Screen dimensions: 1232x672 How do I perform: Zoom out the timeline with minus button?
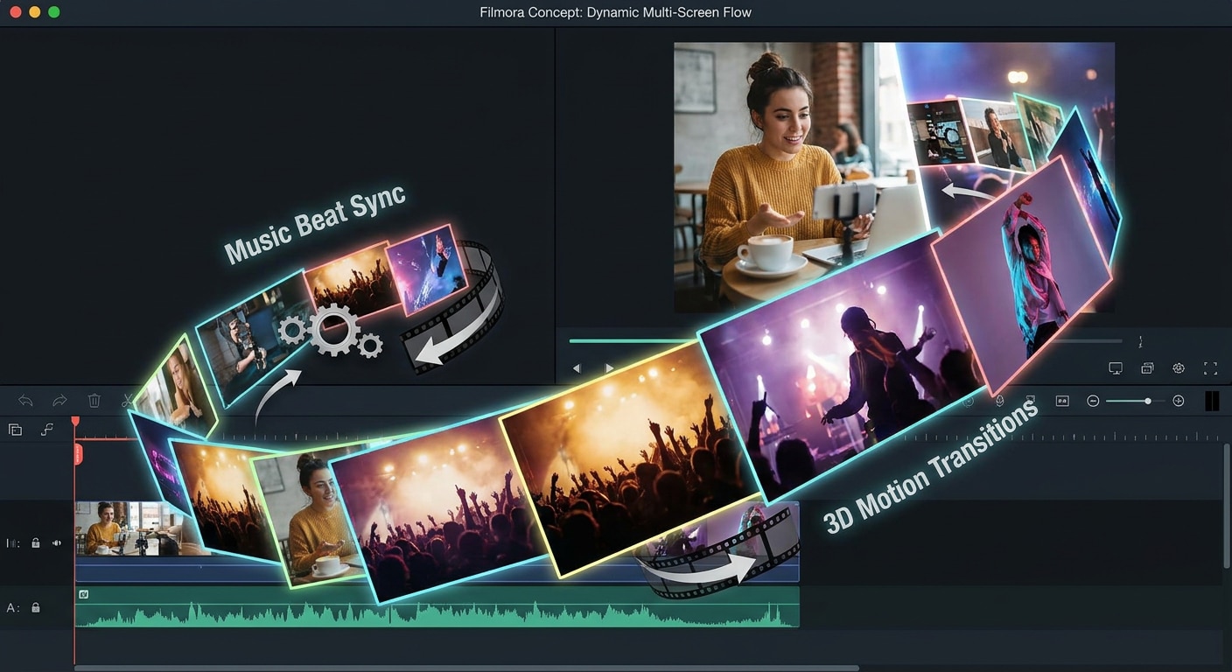[x=1093, y=401]
